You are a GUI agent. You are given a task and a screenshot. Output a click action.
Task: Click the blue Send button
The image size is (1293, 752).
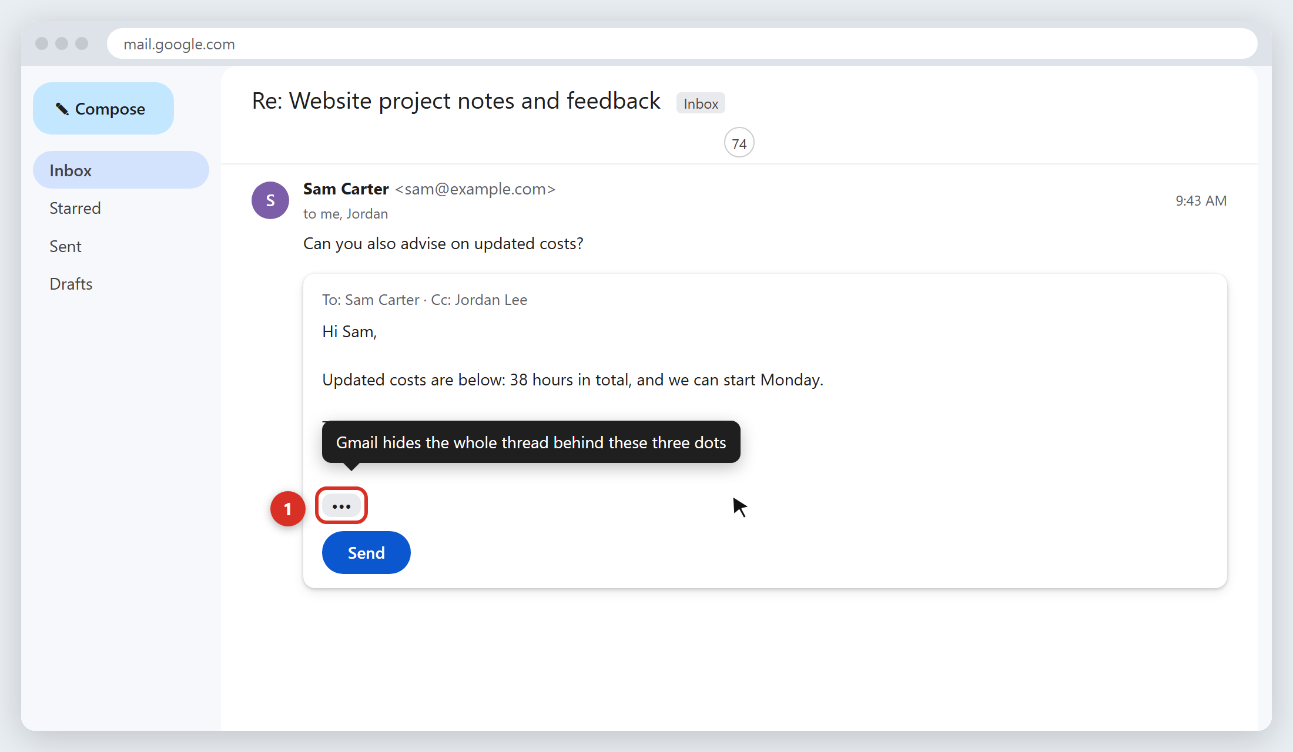pyautogui.click(x=366, y=553)
